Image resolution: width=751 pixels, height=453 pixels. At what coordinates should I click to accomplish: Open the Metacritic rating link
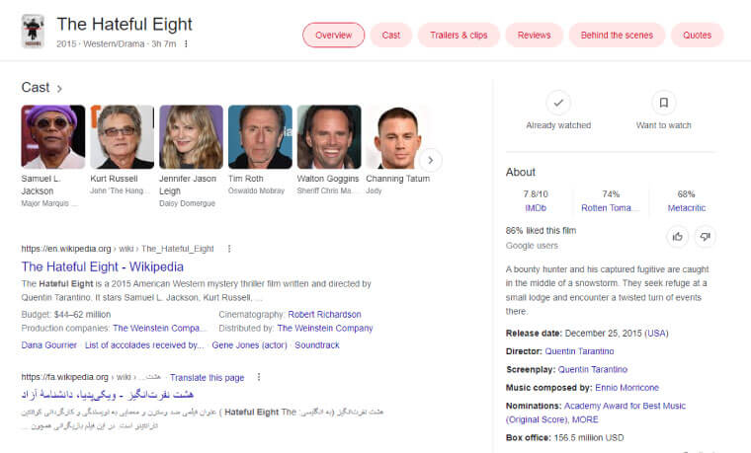(687, 208)
